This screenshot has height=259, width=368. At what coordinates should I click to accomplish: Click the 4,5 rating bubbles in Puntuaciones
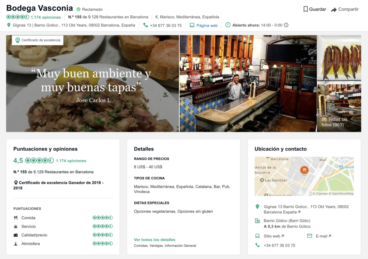(39, 160)
